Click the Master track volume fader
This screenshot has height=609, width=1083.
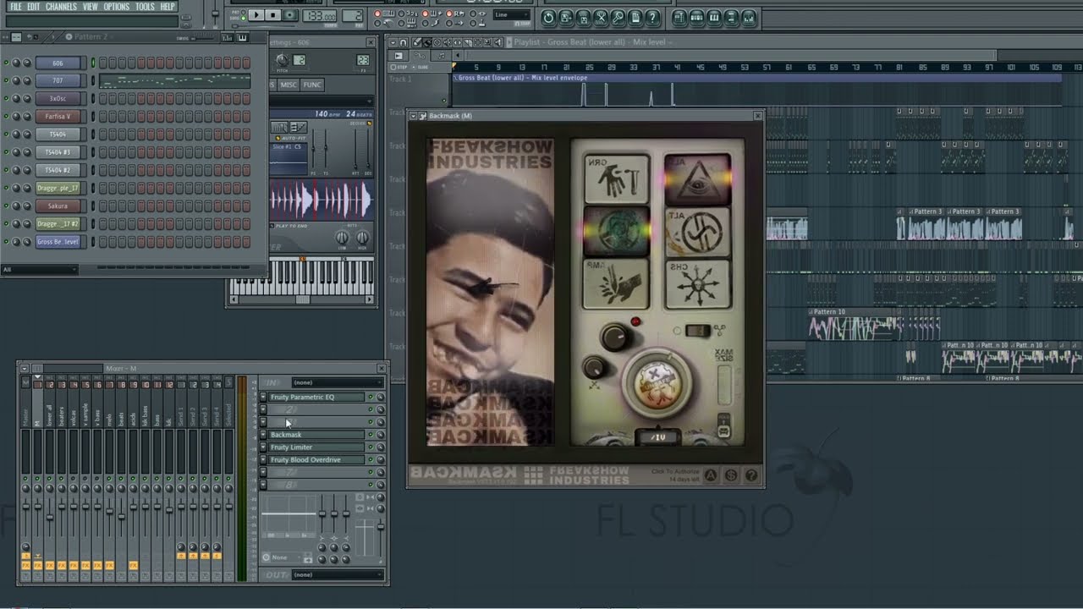coord(26,506)
